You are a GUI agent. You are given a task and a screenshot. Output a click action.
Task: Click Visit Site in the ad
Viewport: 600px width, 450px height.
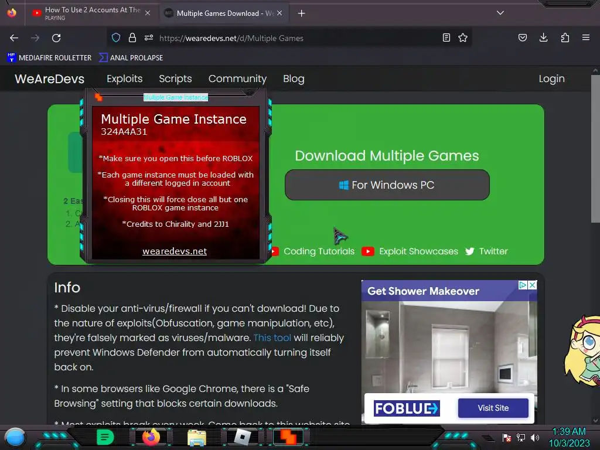click(493, 408)
